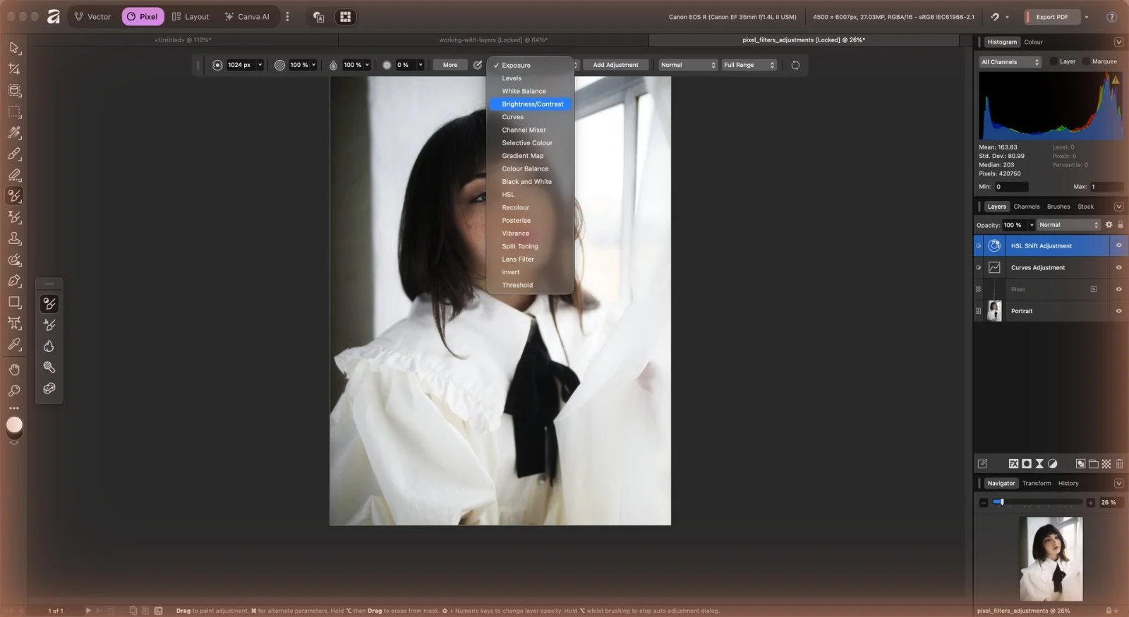The width and height of the screenshot is (1129, 617).
Task: Open the Full Range dropdown
Action: point(749,65)
